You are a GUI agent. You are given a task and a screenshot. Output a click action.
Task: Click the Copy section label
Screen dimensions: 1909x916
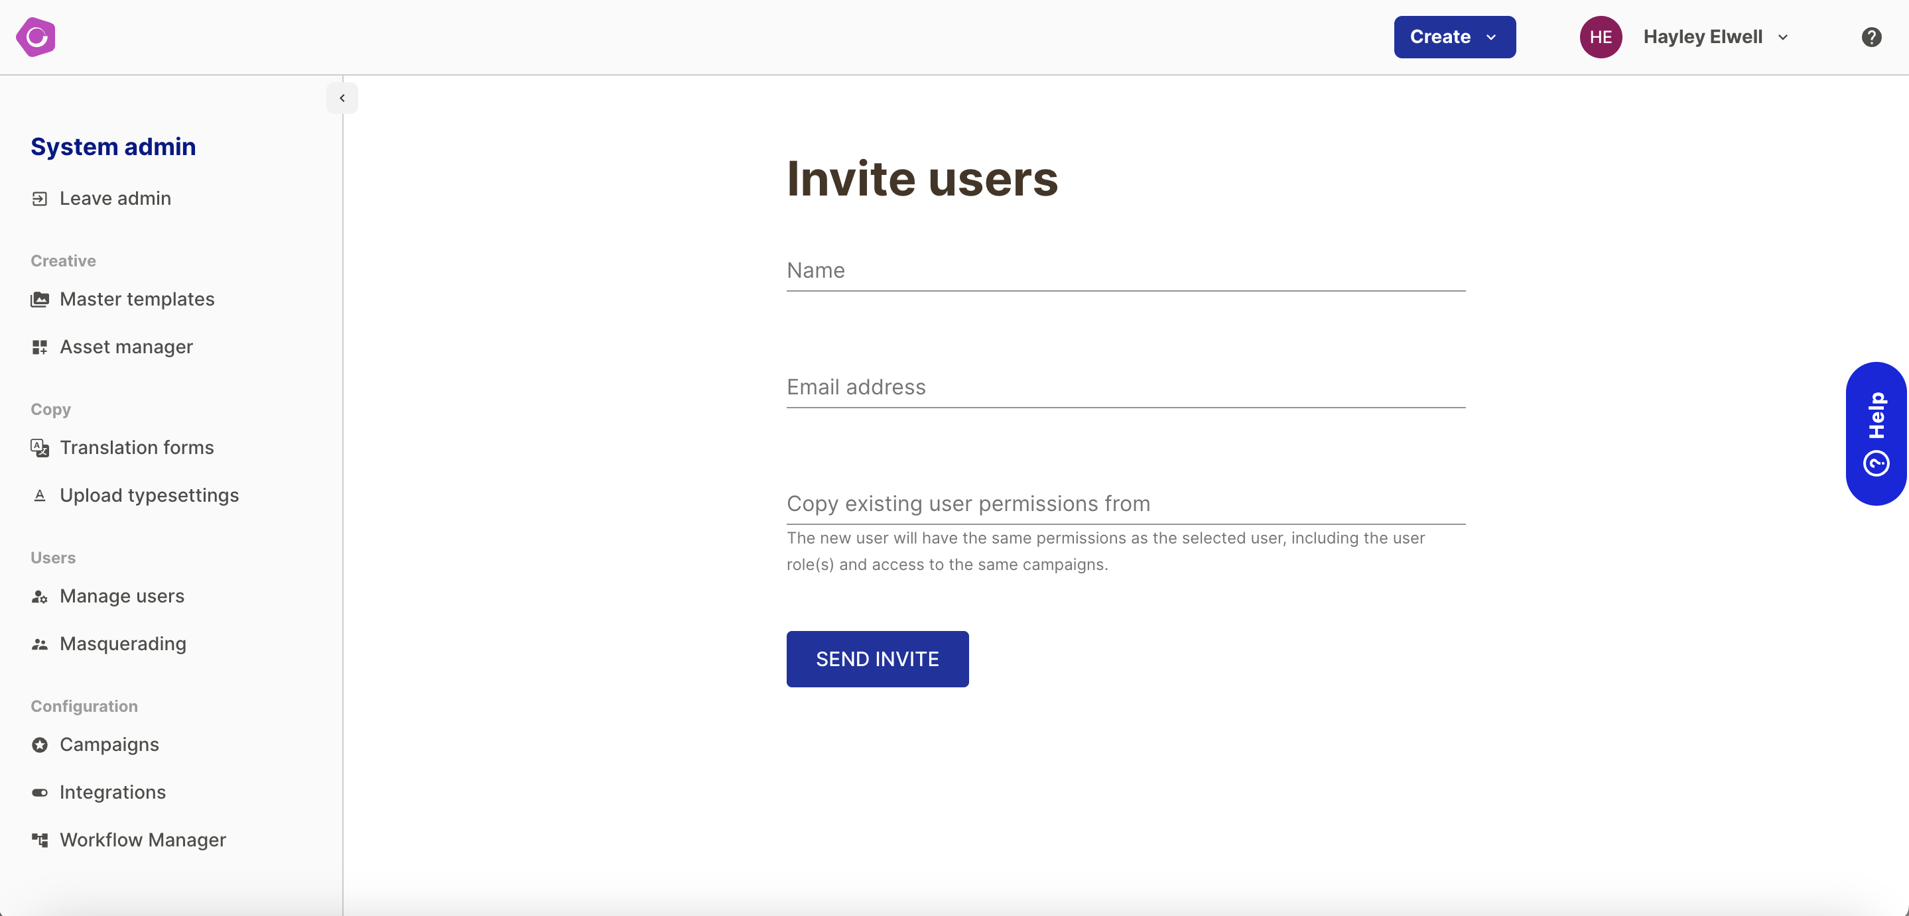(x=50, y=410)
